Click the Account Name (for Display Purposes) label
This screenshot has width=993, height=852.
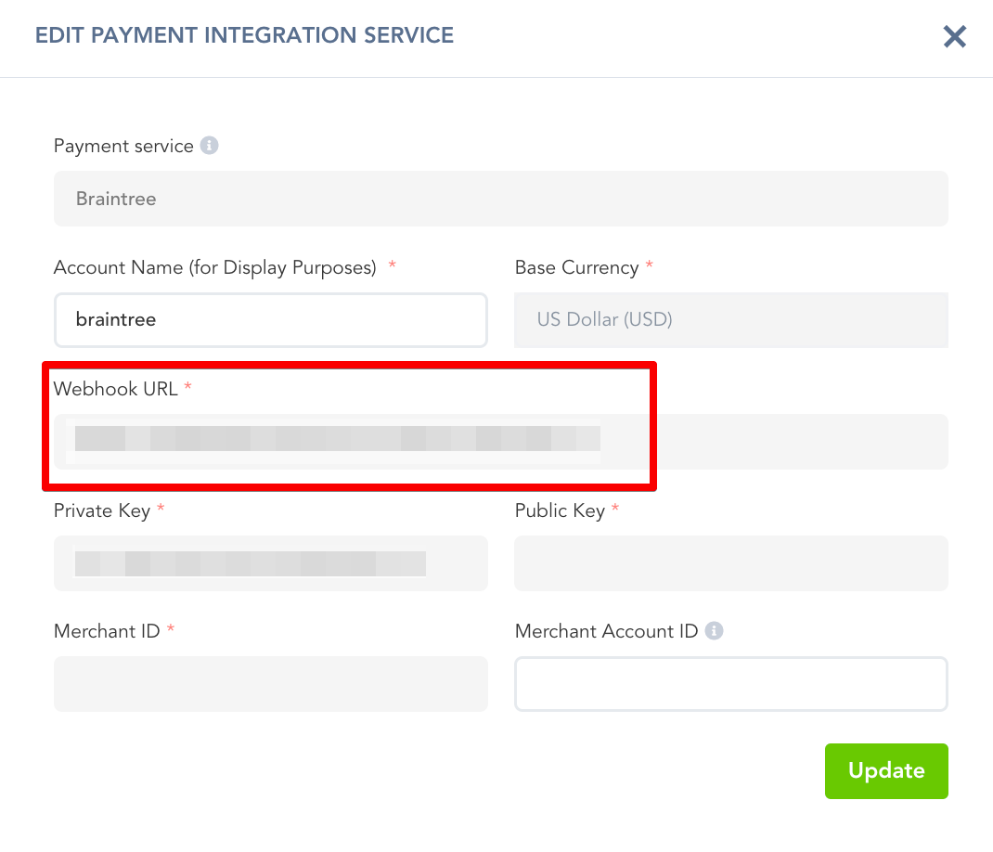(214, 267)
